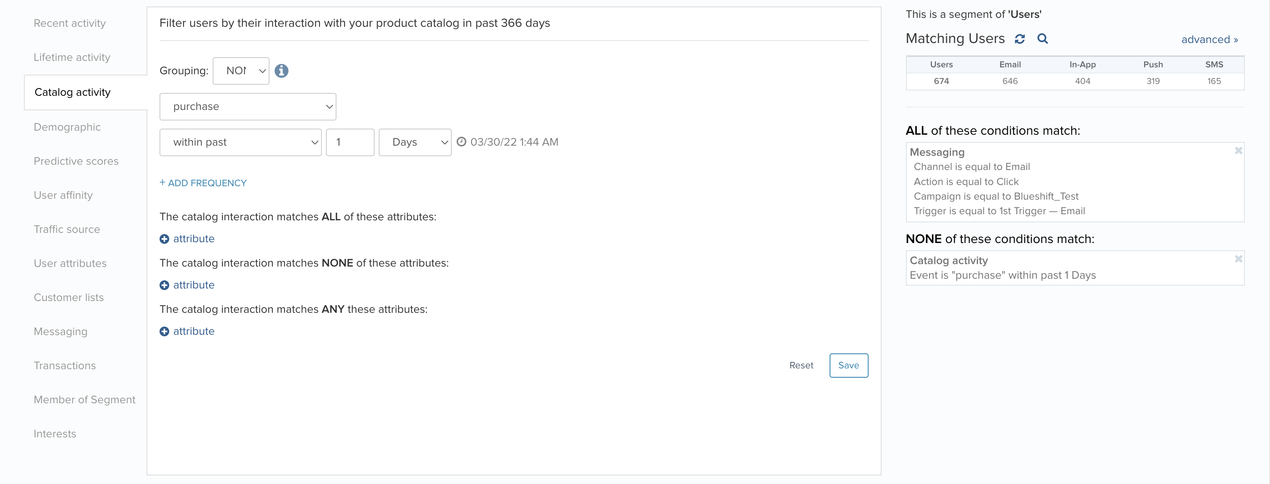Screen dimensions: 1270x484
Task: Click plus icon under ANY attributes
Action: point(164,332)
